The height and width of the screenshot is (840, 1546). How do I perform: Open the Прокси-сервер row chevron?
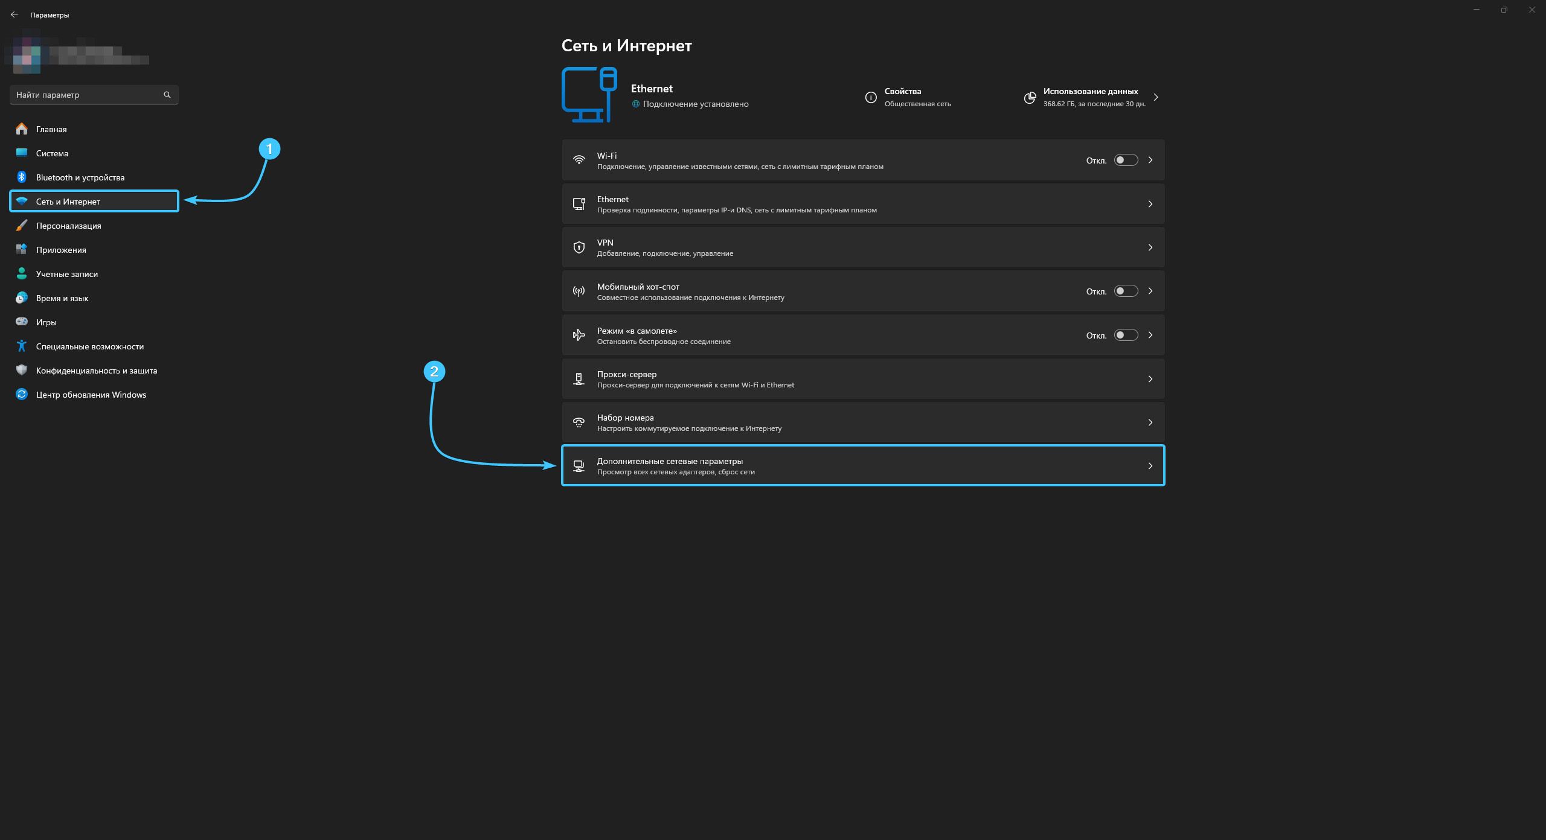pyautogui.click(x=1150, y=379)
